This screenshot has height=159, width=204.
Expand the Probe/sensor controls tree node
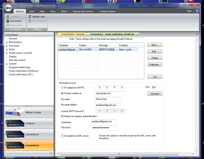tap(7, 53)
